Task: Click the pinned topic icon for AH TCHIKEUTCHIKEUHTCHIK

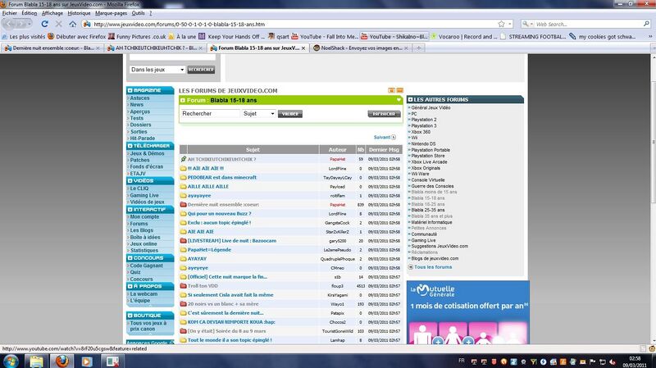Action: pyautogui.click(x=183, y=159)
